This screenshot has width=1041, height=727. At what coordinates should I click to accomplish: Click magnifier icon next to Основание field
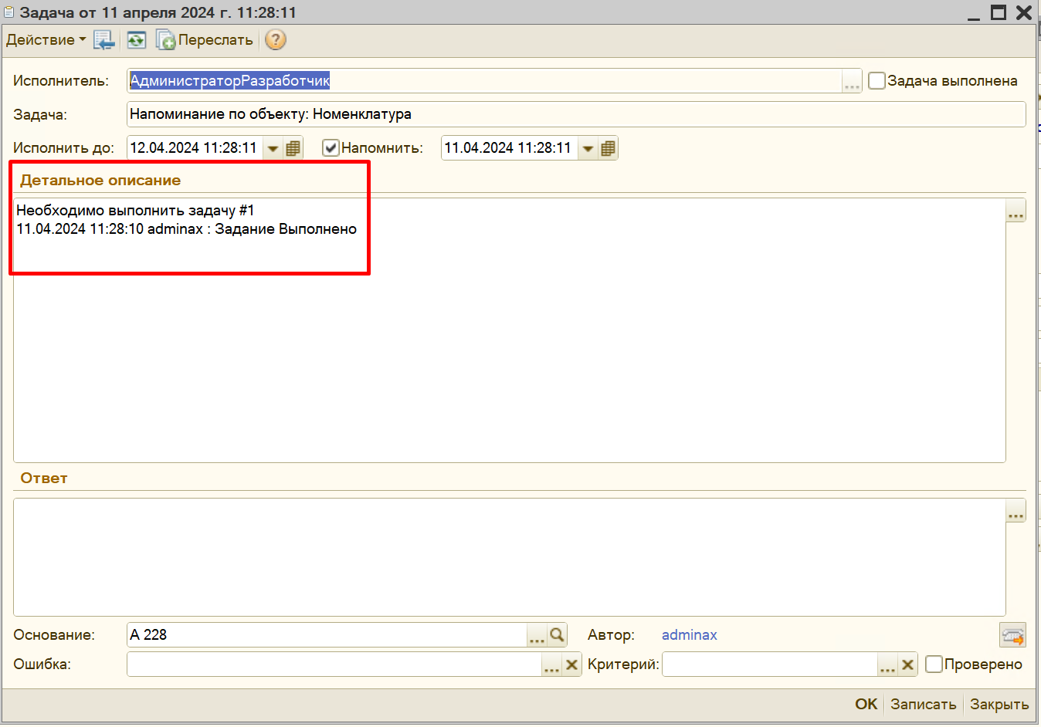pyautogui.click(x=558, y=635)
